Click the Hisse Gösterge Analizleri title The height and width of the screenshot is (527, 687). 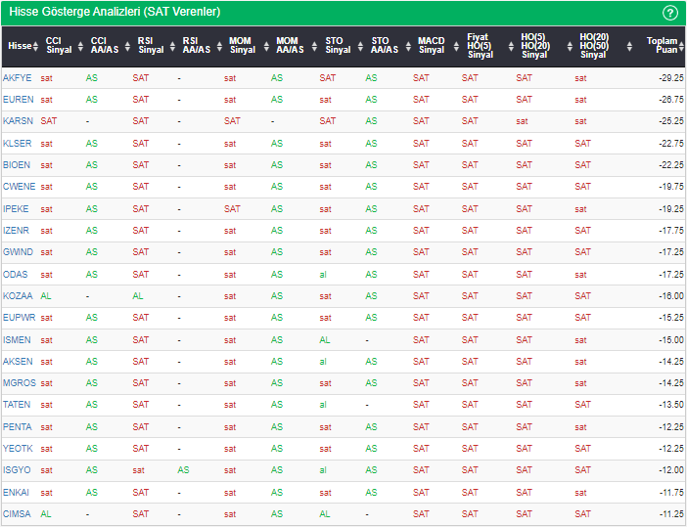pyautogui.click(x=114, y=12)
